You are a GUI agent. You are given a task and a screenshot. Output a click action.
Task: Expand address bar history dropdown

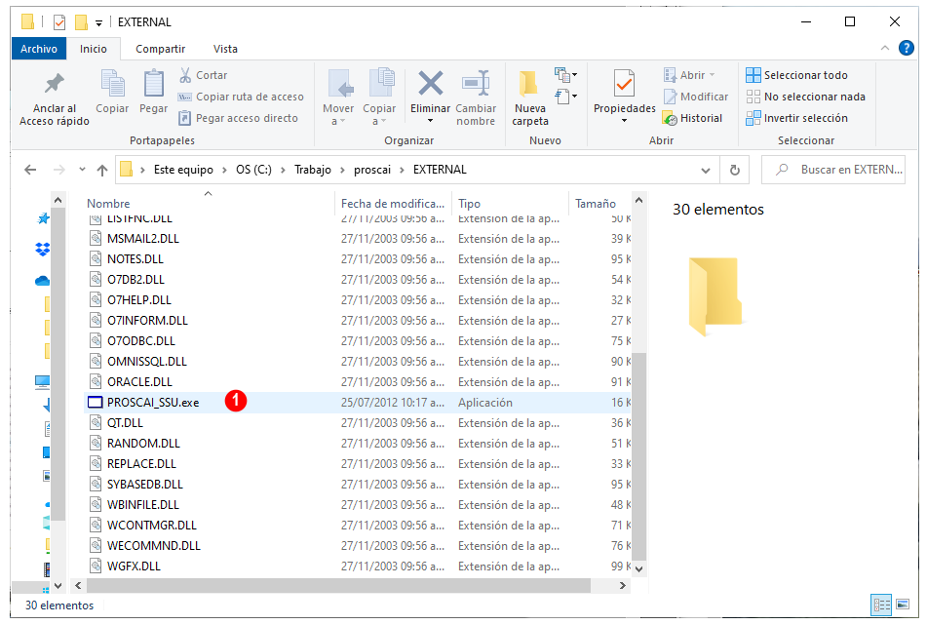[x=706, y=171]
